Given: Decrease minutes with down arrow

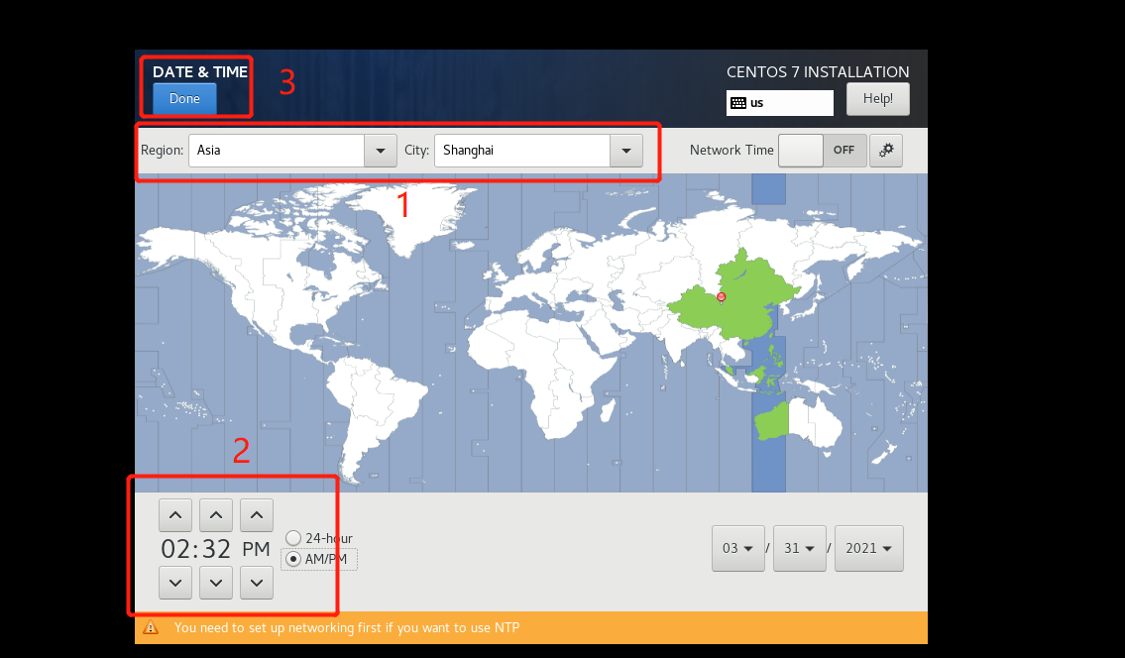Looking at the screenshot, I should [x=216, y=583].
